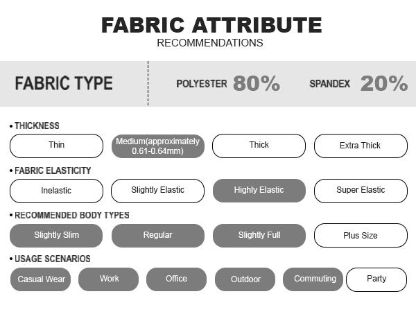Choose the Party usage scenario
This screenshot has height=312, width=416.
point(376,279)
